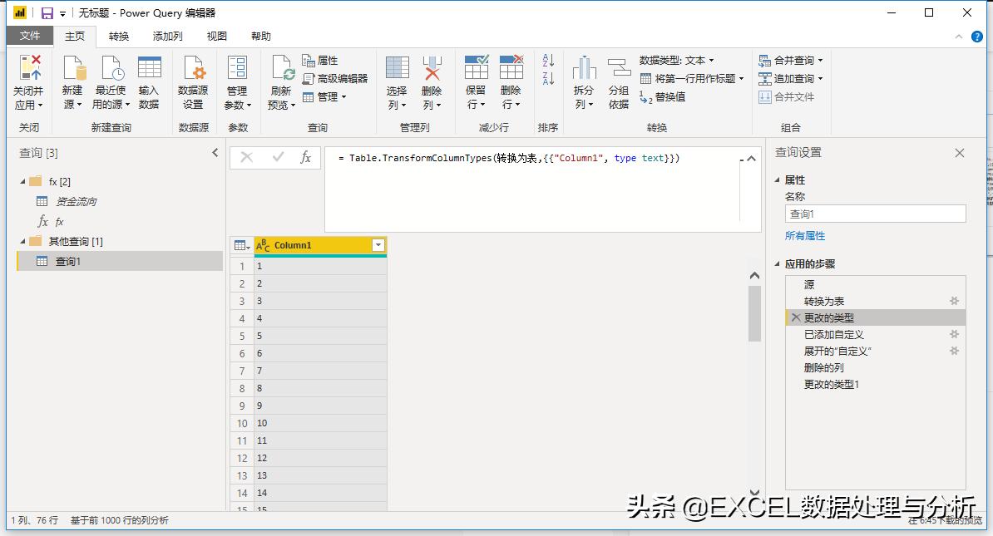Click in the formula bar text

tap(508, 158)
